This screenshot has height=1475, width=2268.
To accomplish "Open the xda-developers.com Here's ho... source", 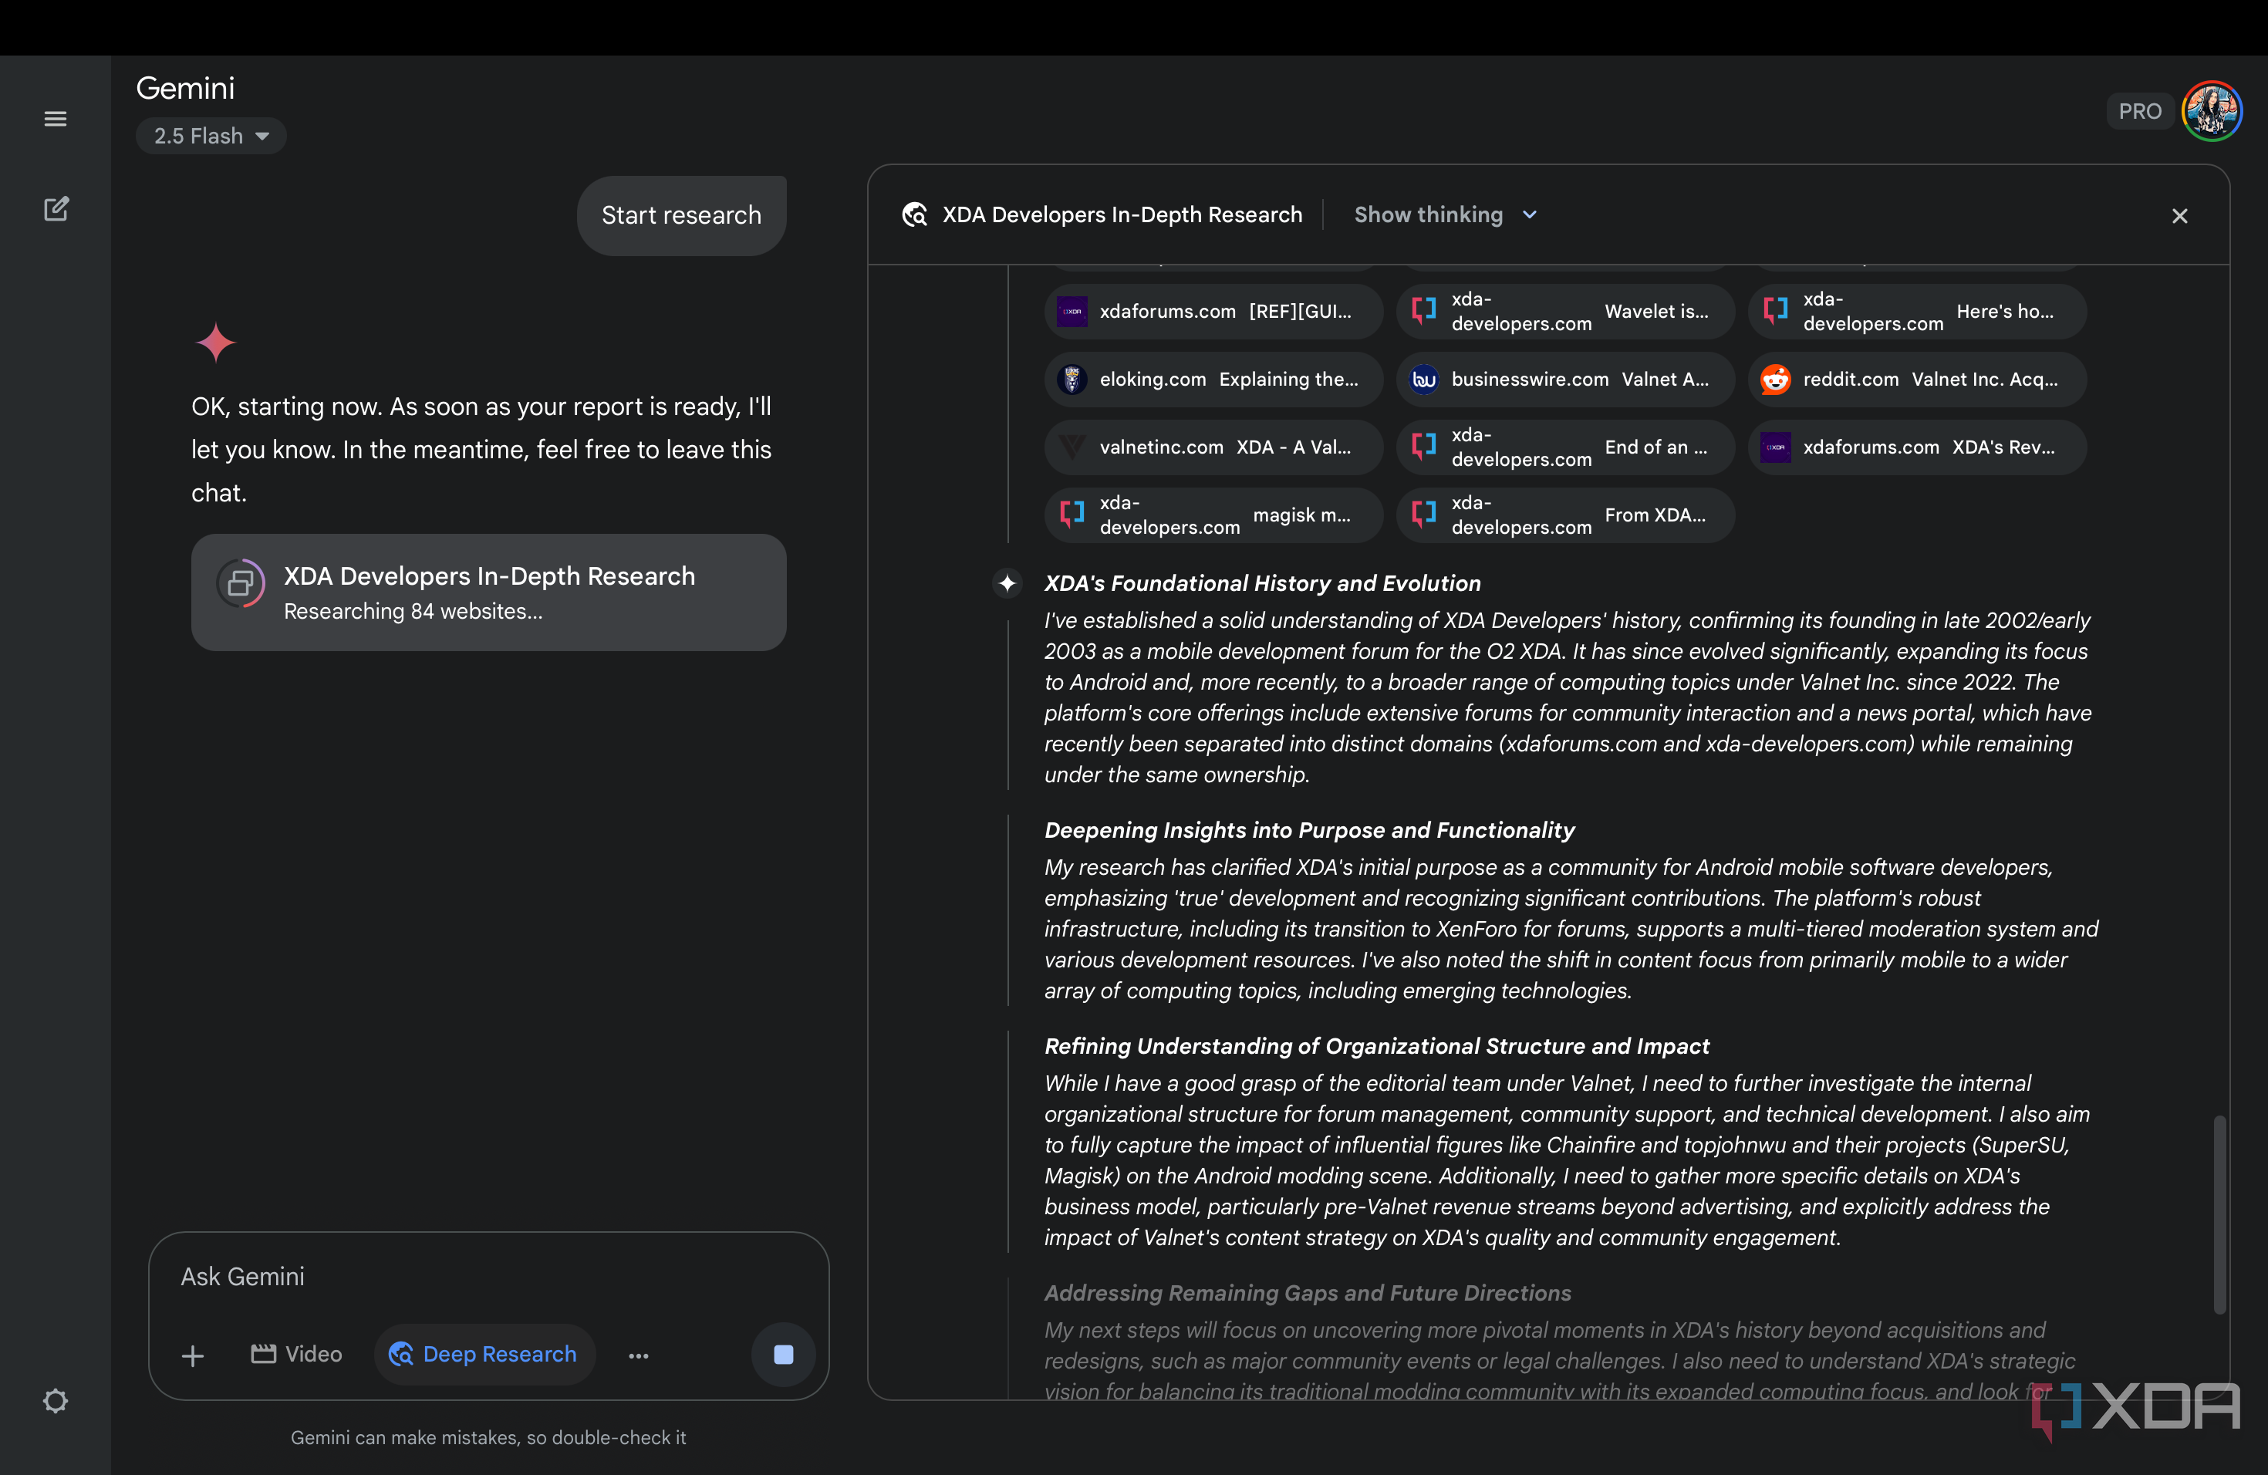I will 1916,312.
